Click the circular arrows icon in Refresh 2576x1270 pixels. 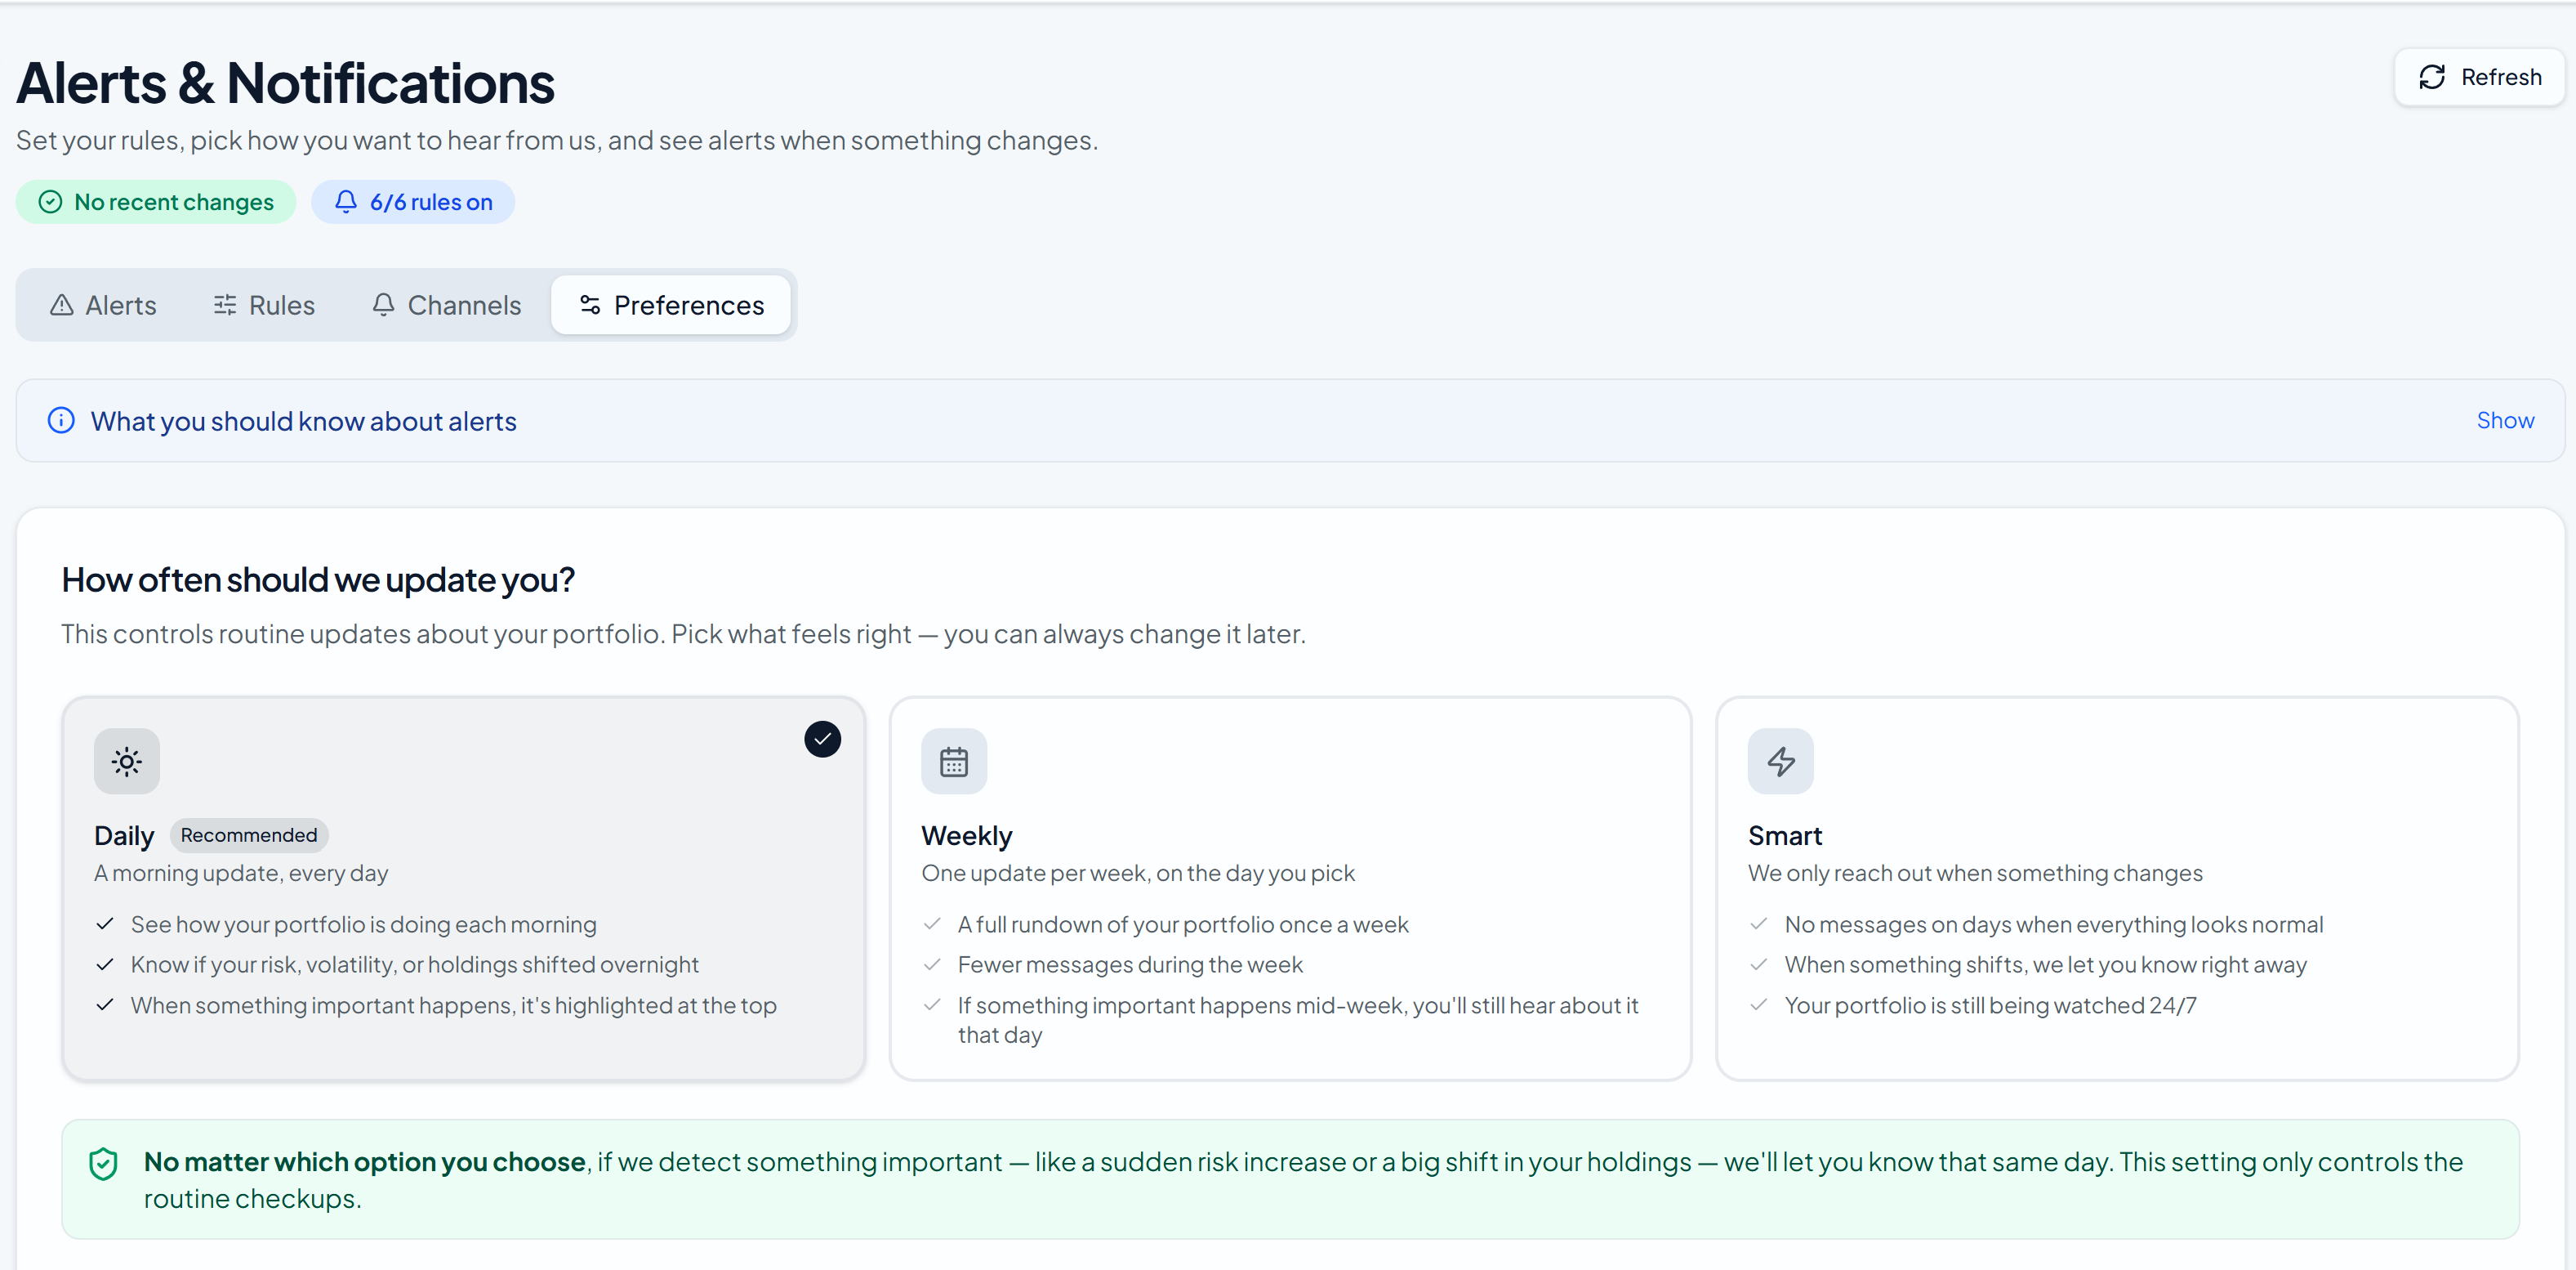[2432, 77]
